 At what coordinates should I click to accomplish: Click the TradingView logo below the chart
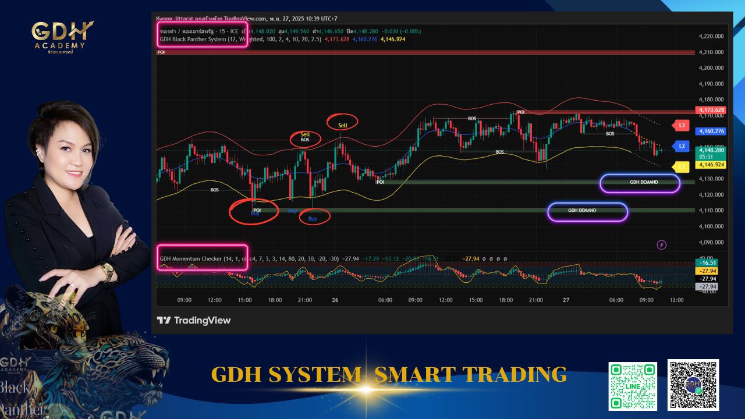[x=194, y=320]
